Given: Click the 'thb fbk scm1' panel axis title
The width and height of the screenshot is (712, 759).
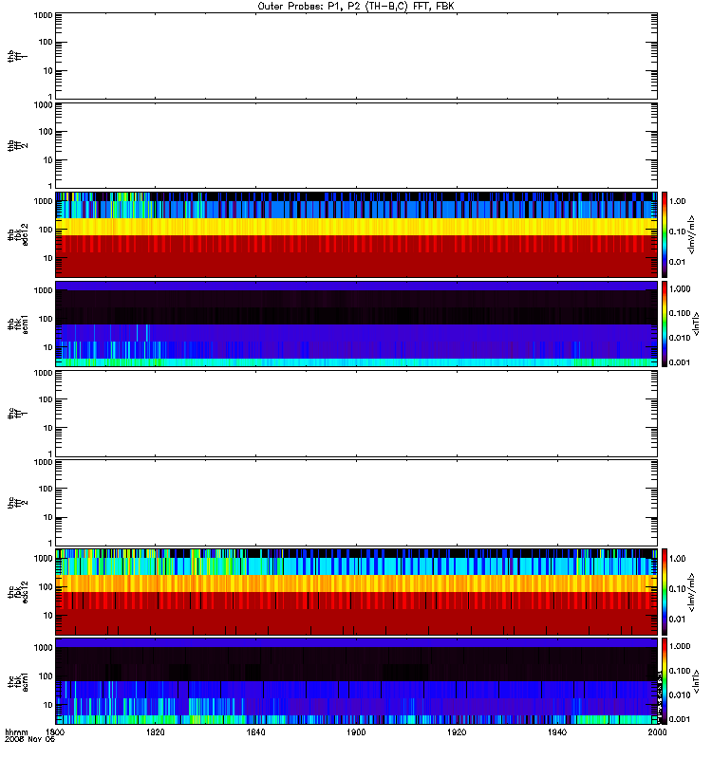Looking at the screenshot, I should pyautogui.click(x=18, y=324).
